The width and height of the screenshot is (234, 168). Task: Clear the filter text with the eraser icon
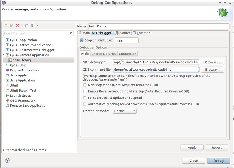coord(71,33)
